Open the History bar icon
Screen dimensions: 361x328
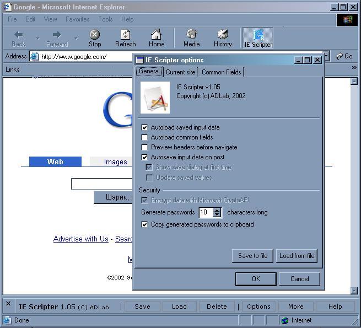[223, 35]
